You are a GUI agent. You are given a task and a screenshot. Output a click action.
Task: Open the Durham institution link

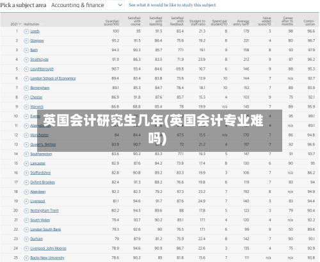[x=36, y=239]
